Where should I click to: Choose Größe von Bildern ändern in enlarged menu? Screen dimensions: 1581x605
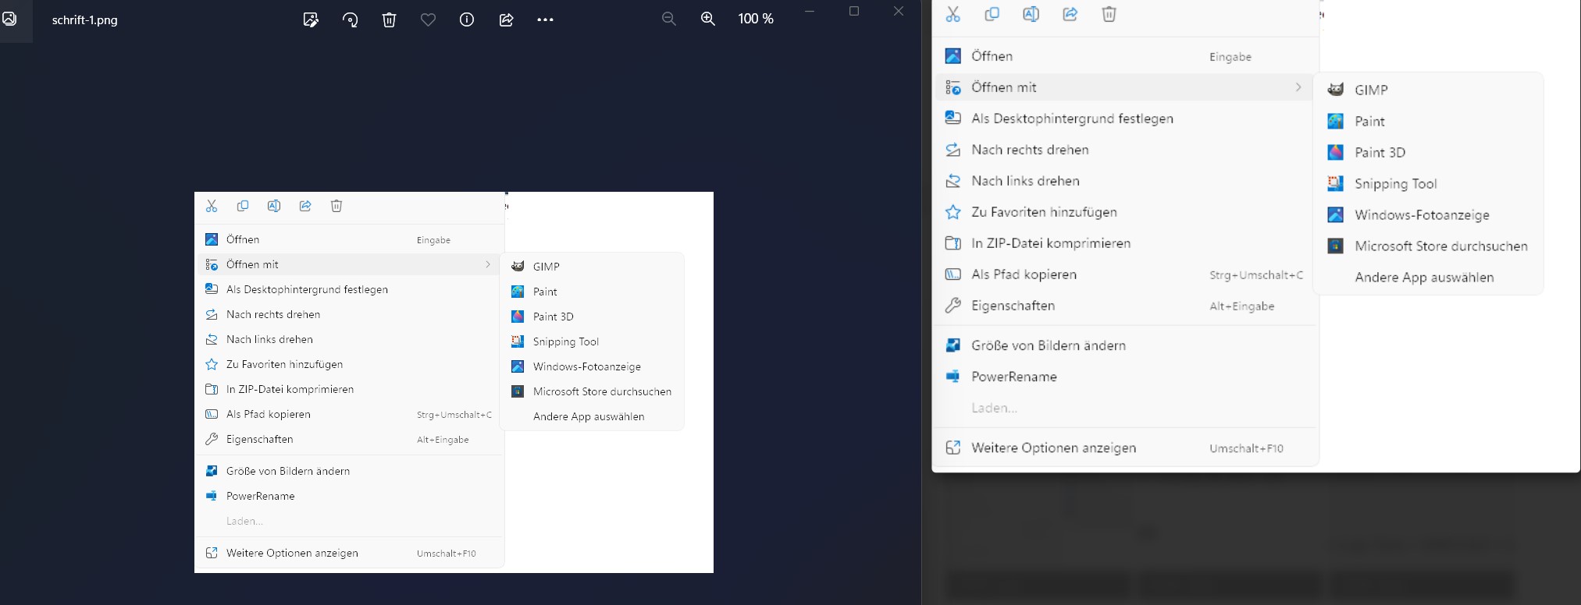click(1125, 345)
